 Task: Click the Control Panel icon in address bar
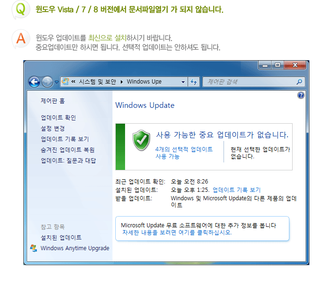coord(65,81)
